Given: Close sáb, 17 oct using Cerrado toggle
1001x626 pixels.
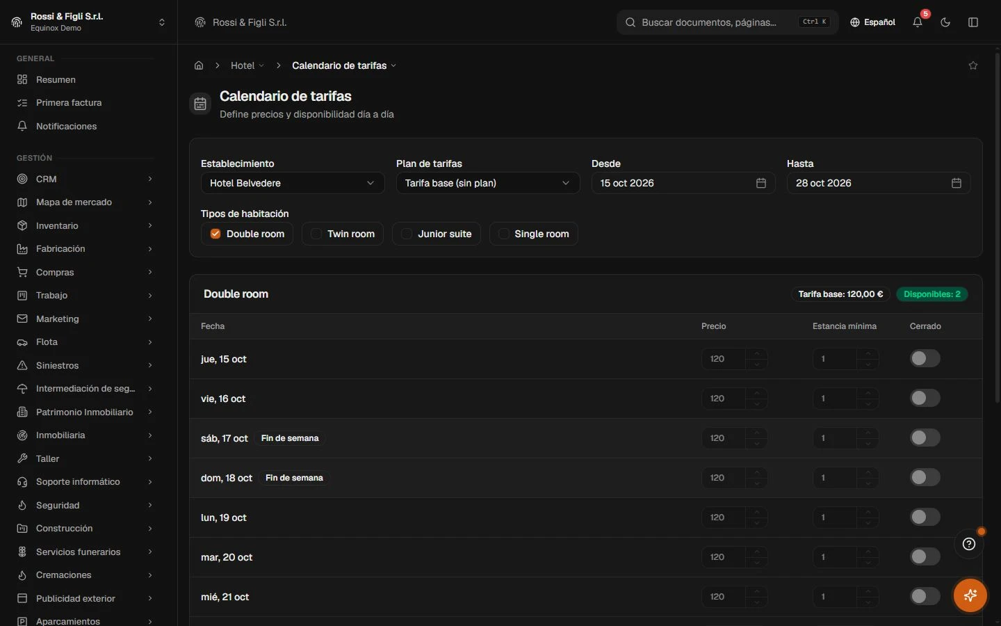Looking at the screenshot, I should pyautogui.click(x=925, y=438).
